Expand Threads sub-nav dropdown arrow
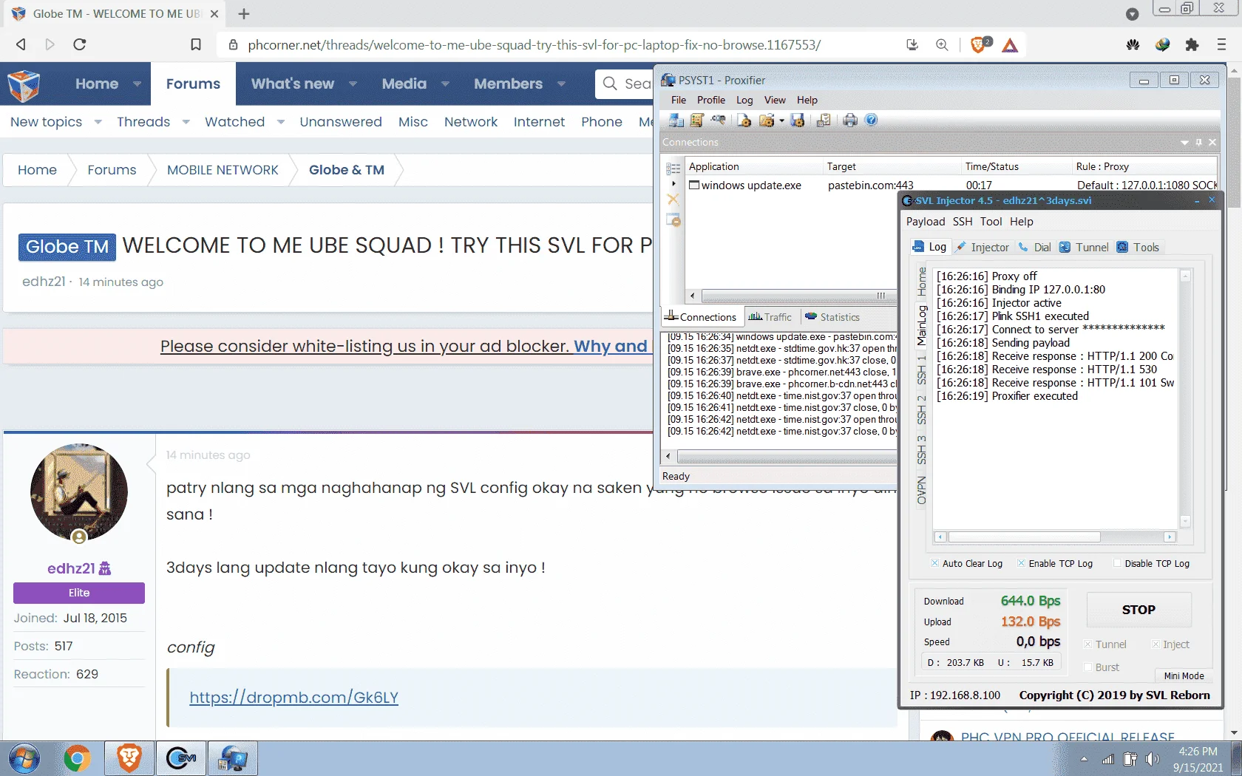Viewport: 1242px width, 776px height. (186, 122)
